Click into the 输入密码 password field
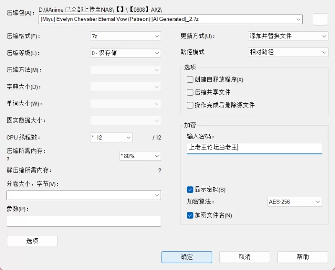 coord(254,148)
